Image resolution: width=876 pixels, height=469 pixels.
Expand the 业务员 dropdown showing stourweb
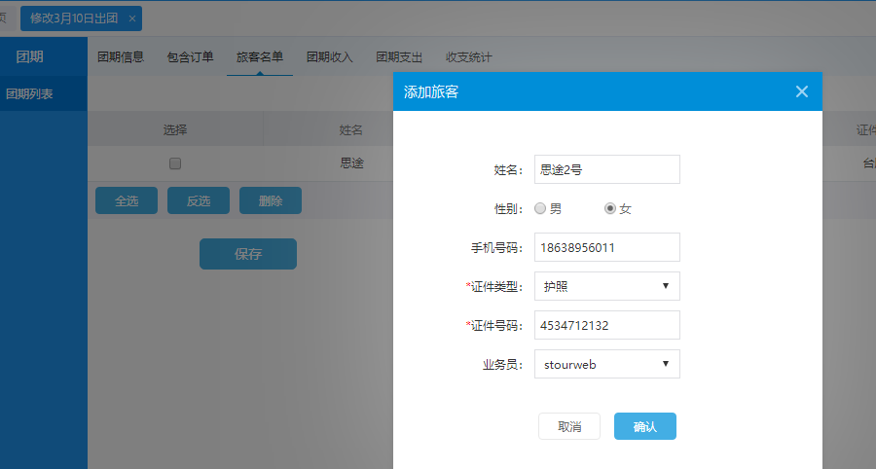(606, 364)
